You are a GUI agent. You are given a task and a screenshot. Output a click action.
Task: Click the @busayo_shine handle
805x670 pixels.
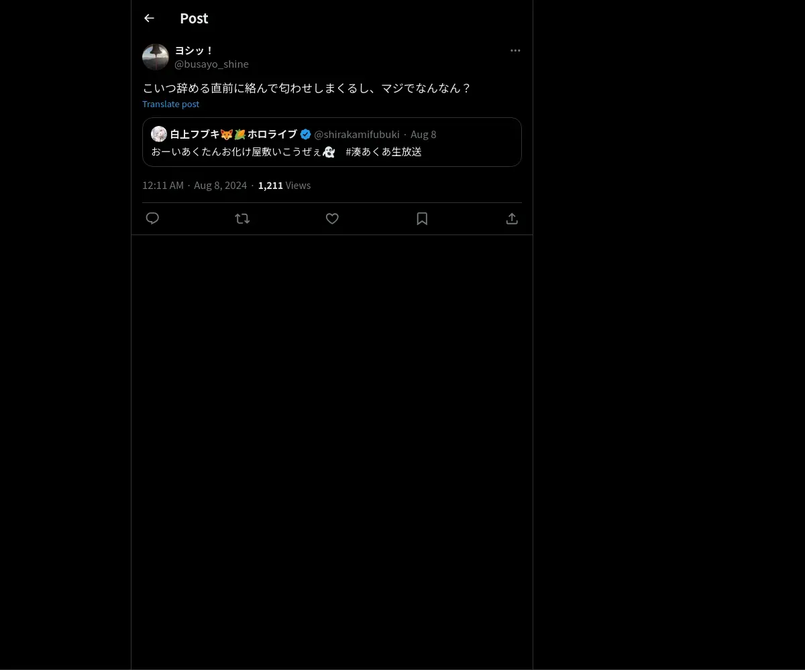pyautogui.click(x=211, y=64)
